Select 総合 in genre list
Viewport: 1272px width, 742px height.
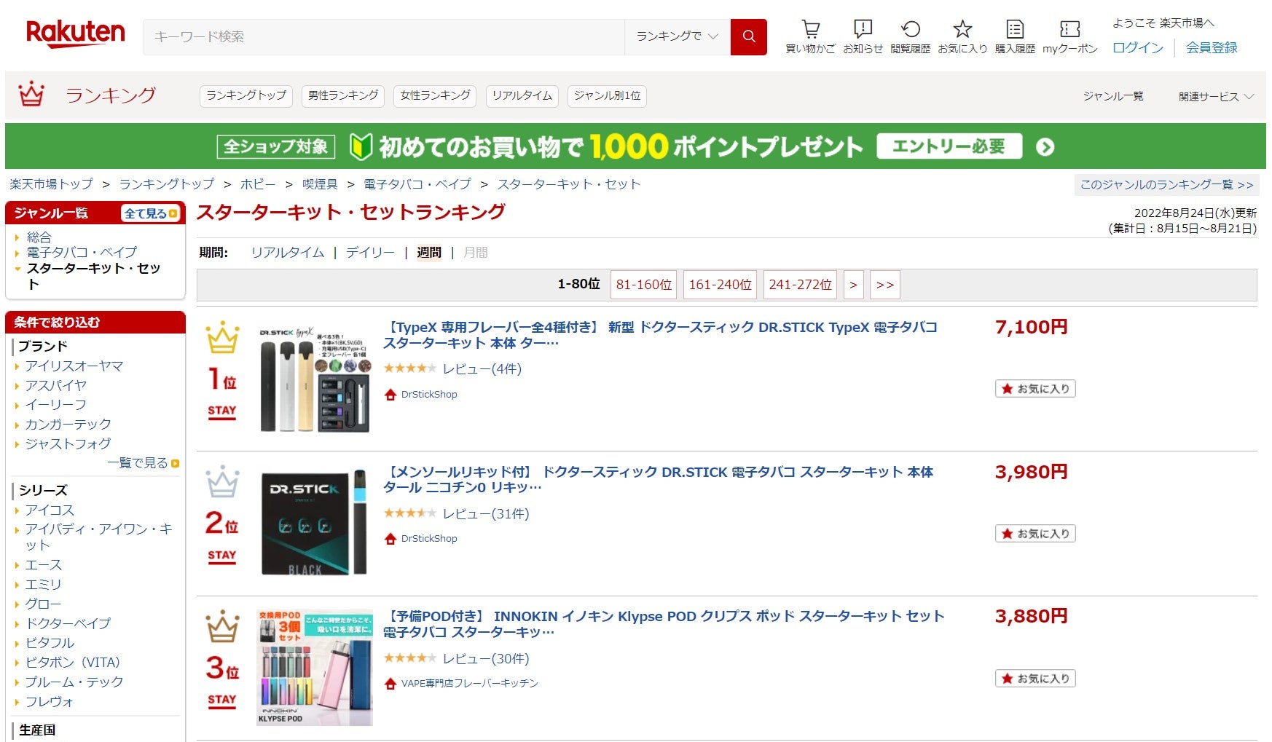coord(39,237)
